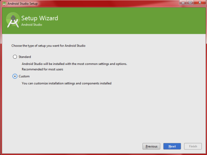Click the Next button
Screen dimensions: 207x155
[172, 146]
